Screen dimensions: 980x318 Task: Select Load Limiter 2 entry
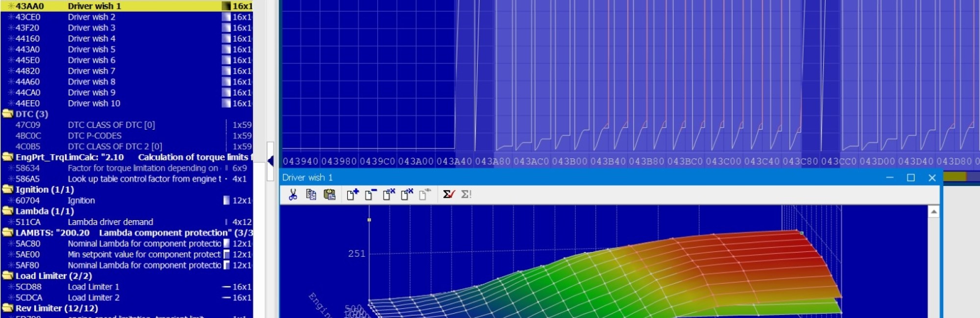94,297
